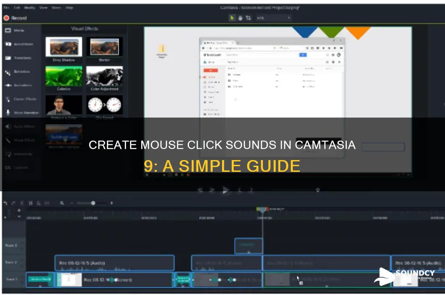The height and width of the screenshot is (295, 445).
Task: Select the green-outlined clip on Track 1
Action: tap(327, 280)
